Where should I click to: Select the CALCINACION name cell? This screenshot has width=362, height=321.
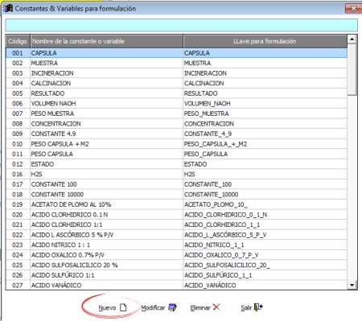[x=106, y=83]
